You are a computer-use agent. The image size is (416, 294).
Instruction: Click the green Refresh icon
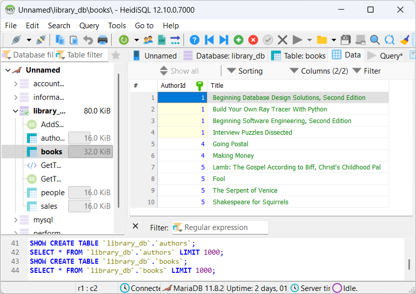click(x=123, y=40)
